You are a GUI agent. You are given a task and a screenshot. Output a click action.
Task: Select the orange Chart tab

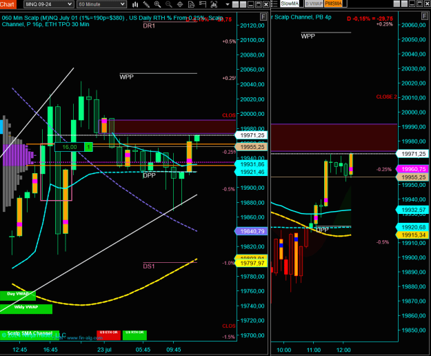coord(8,4)
